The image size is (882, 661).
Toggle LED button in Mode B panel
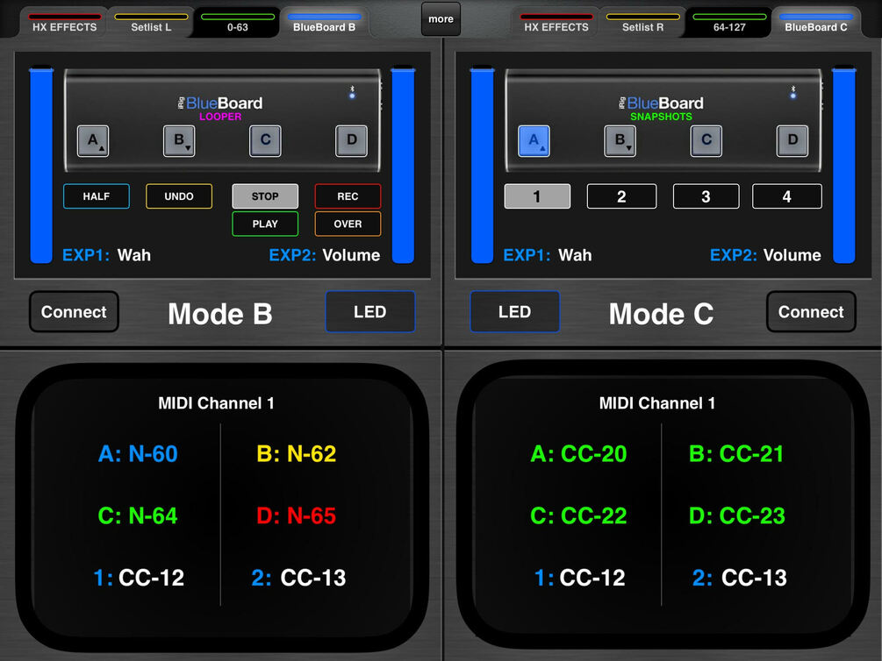pyautogui.click(x=370, y=311)
